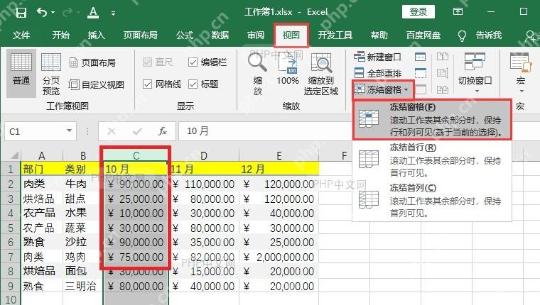Select column E header

click(x=279, y=155)
